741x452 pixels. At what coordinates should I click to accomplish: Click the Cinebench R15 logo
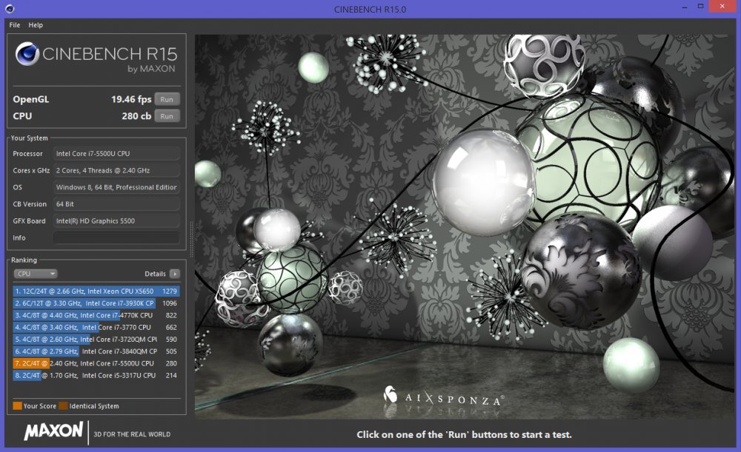point(96,55)
